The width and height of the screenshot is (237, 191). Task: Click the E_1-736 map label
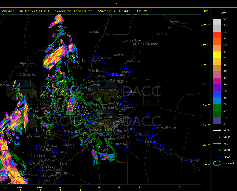[x=163, y=34]
